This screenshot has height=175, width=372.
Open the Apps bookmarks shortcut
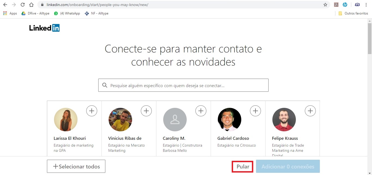(10, 13)
